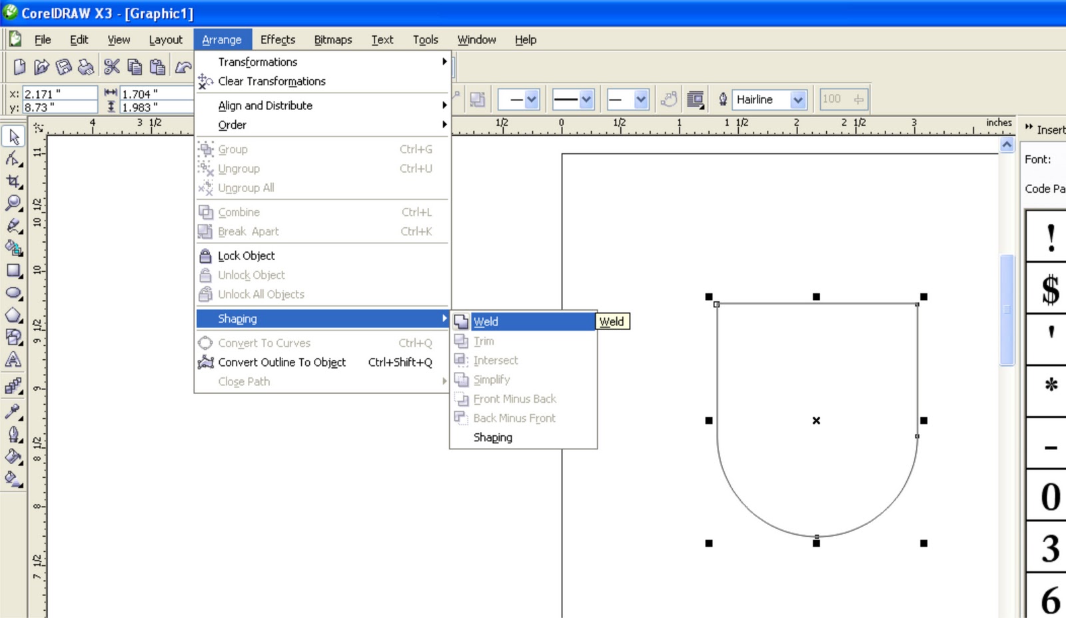Select the Text tool
Image resolution: width=1066 pixels, height=618 pixels.
(x=13, y=360)
